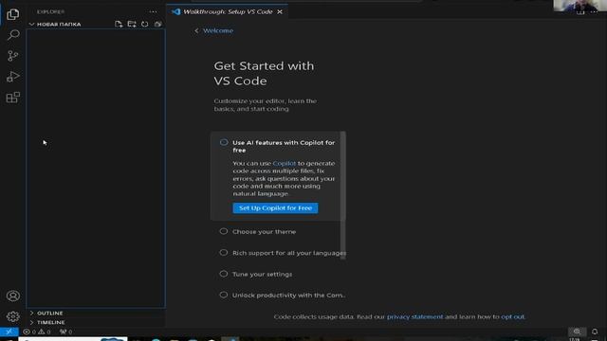
Task: Open the opt out link
Action: point(512,316)
